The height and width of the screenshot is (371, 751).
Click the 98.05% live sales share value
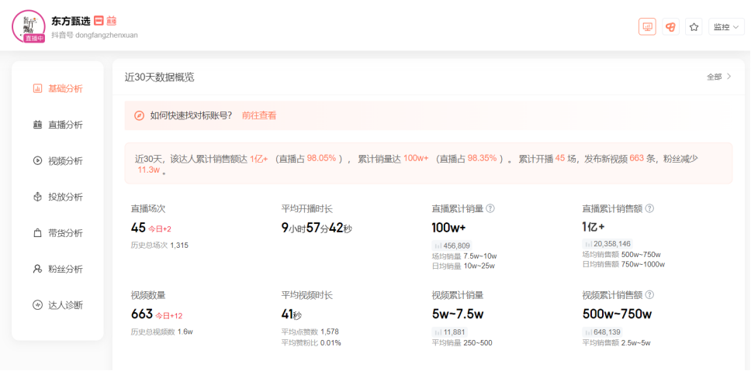[321, 159]
